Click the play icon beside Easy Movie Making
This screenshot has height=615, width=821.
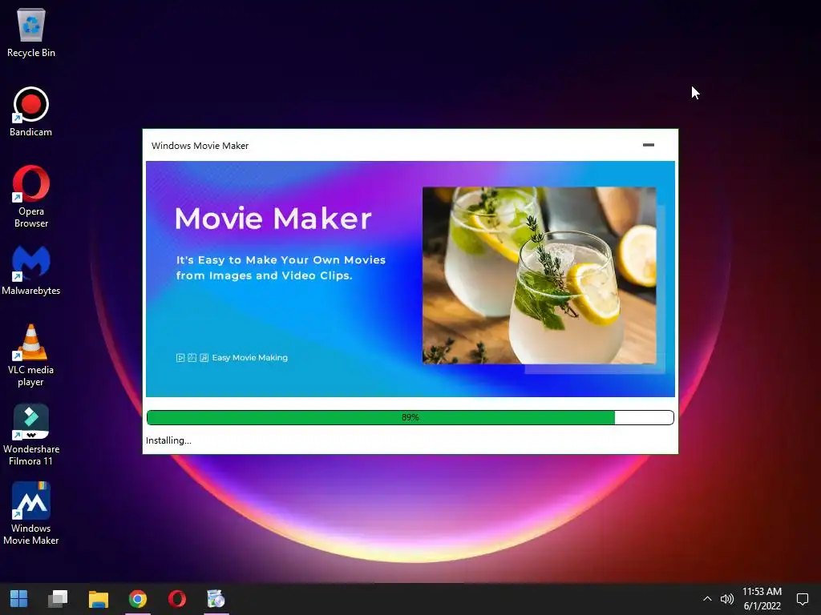pyautogui.click(x=180, y=358)
